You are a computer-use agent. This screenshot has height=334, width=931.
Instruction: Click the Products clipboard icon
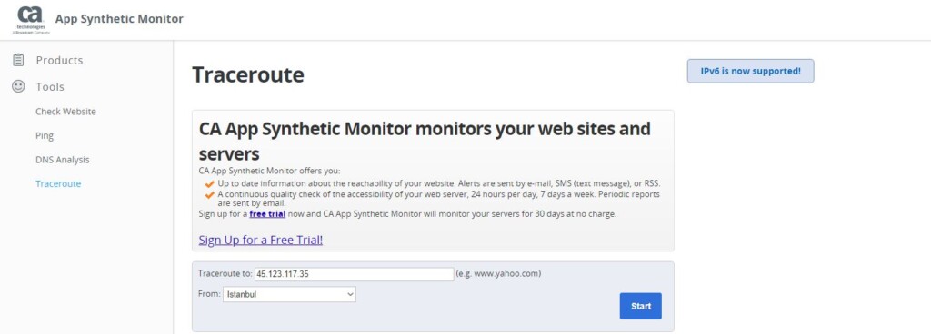pos(18,60)
